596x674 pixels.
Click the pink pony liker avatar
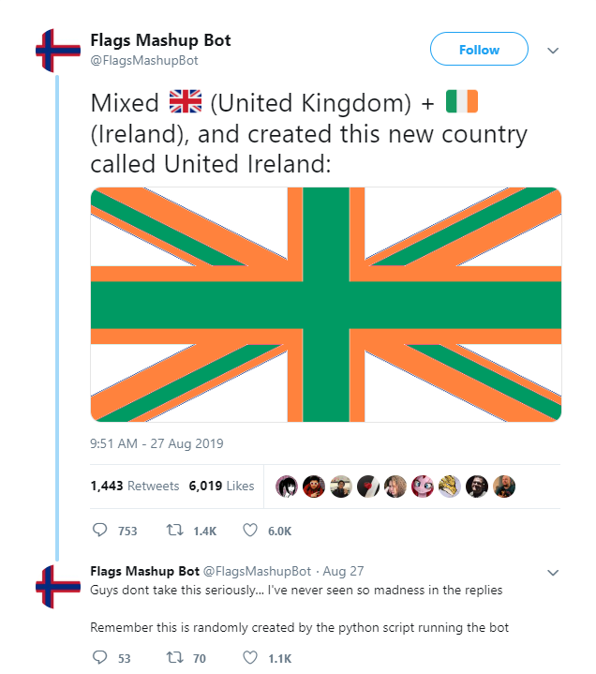[423, 487]
